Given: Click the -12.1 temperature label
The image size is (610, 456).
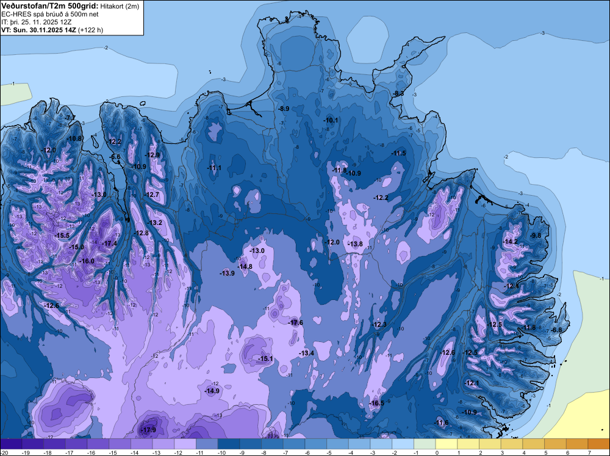Looking at the screenshot, I should (472, 383).
